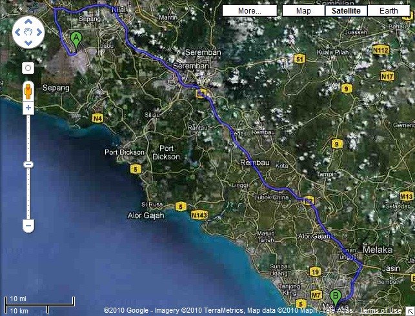
Task: Click the M7 road shield
Action: click(316, 295)
